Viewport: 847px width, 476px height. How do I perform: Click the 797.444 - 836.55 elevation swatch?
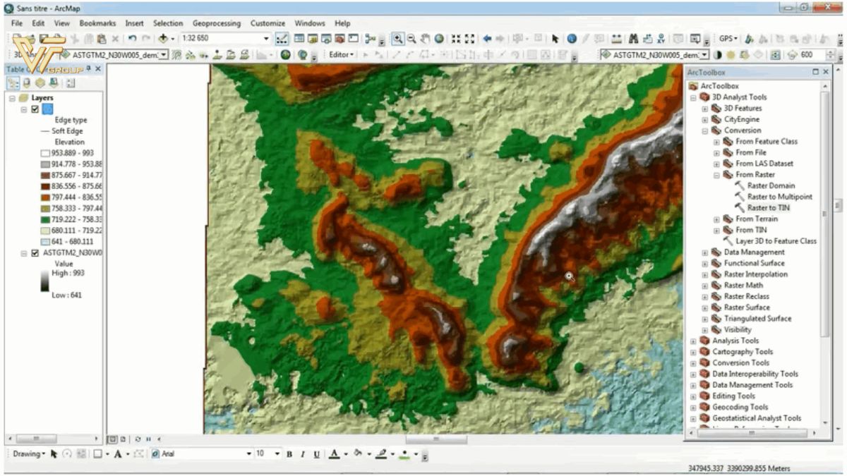pyautogui.click(x=45, y=197)
